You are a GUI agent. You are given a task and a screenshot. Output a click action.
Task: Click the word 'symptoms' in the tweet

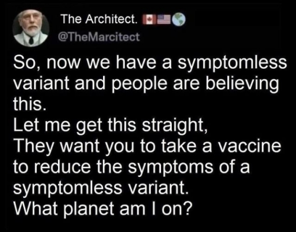click(x=170, y=168)
